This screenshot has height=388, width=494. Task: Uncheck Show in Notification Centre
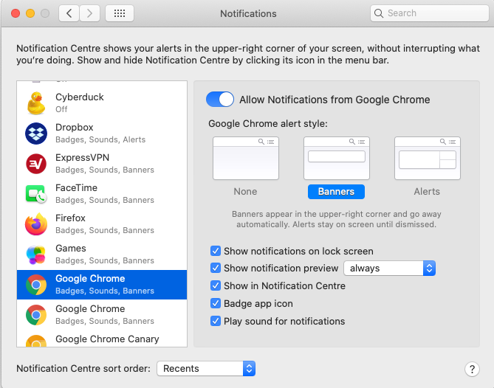[x=216, y=285]
